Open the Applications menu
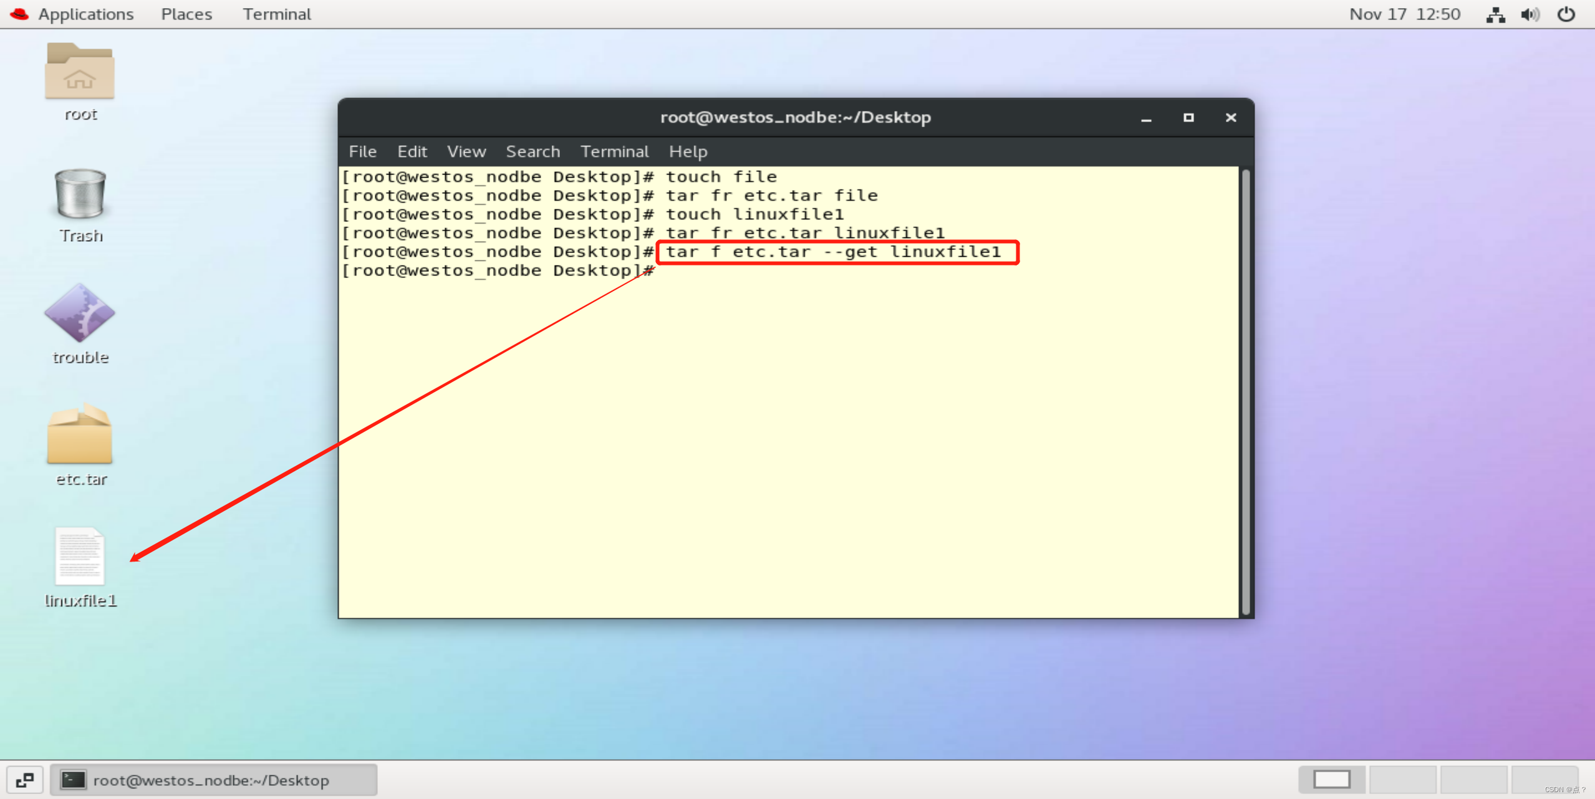 (85, 14)
